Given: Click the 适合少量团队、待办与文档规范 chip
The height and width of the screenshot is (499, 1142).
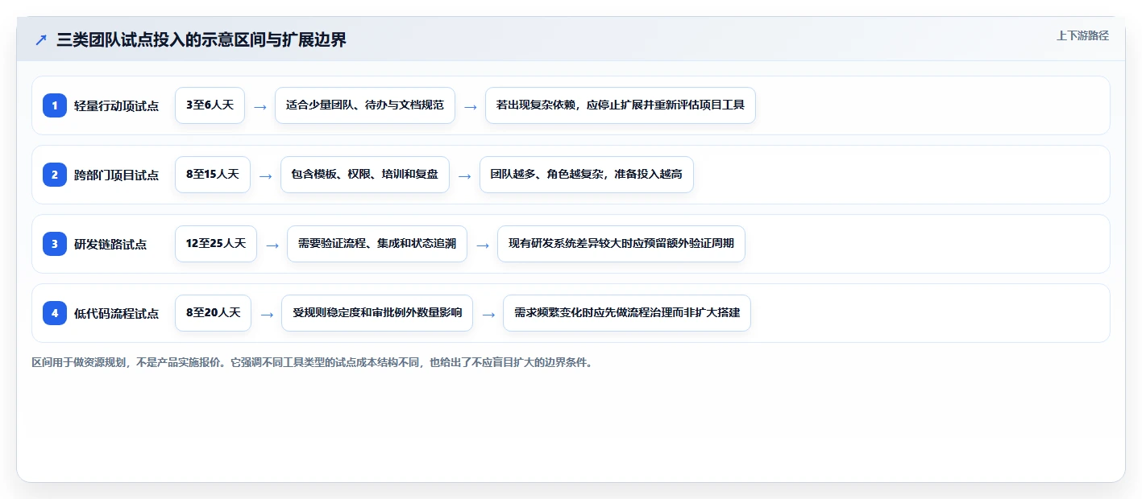Looking at the screenshot, I should pos(365,105).
